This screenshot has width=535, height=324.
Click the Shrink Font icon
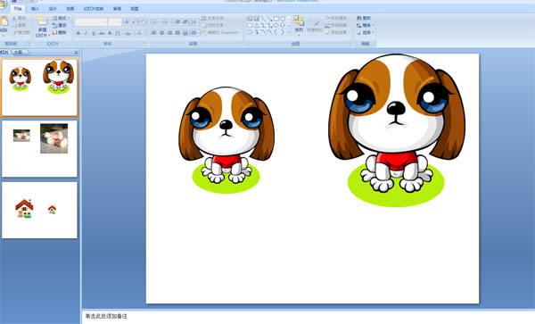point(134,21)
